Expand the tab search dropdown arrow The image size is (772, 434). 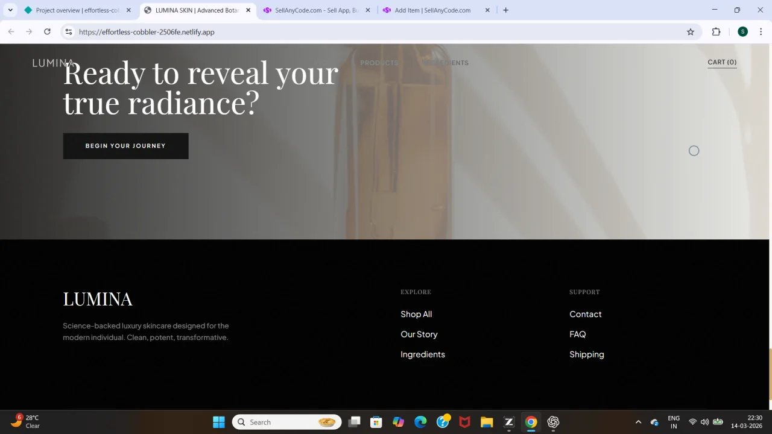tap(10, 10)
